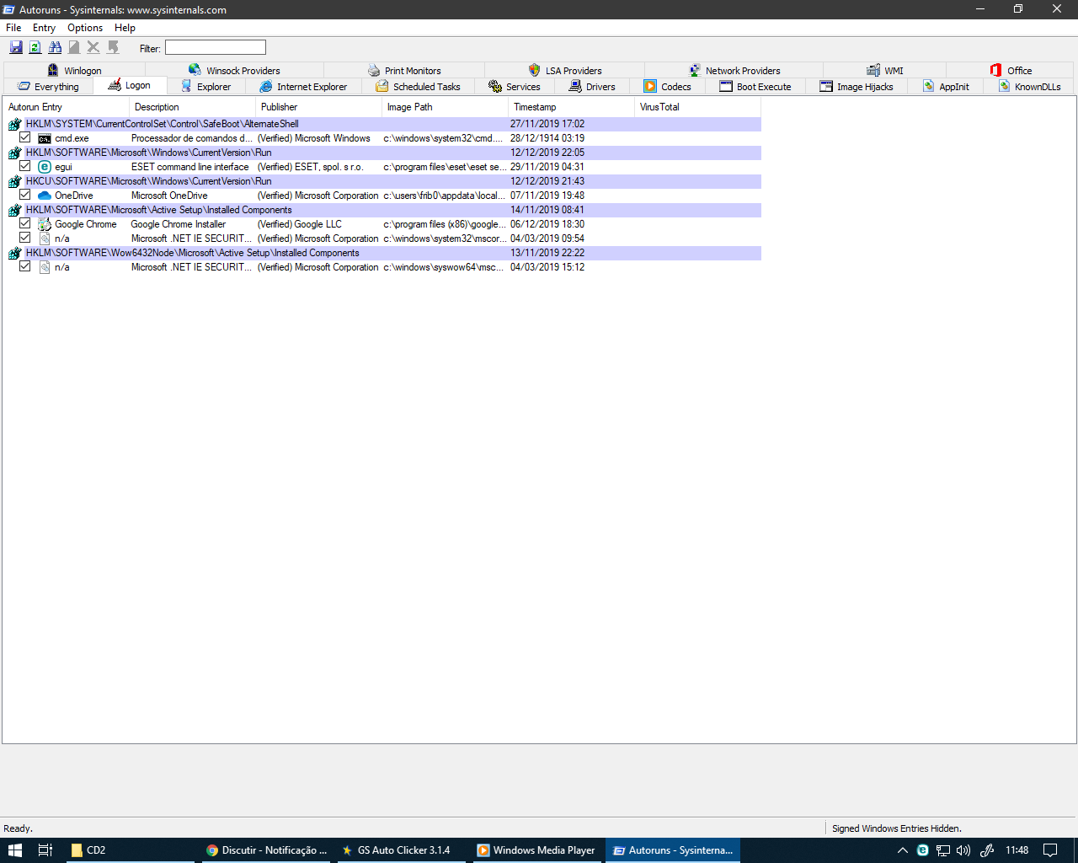Click the registry icon beside the HKLM CurrentVersion\Run key
Image resolution: width=1078 pixels, height=863 pixels.
tap(15, 153)
